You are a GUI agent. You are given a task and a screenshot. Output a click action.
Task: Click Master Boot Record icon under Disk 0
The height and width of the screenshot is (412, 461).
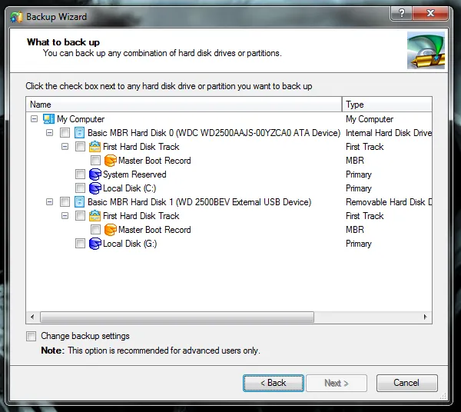coord(110,161)
